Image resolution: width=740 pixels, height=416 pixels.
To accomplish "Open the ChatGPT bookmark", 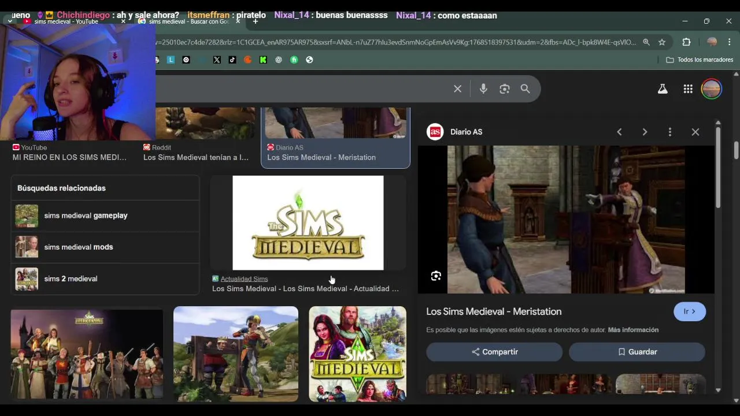I will (x=279, y=60).
